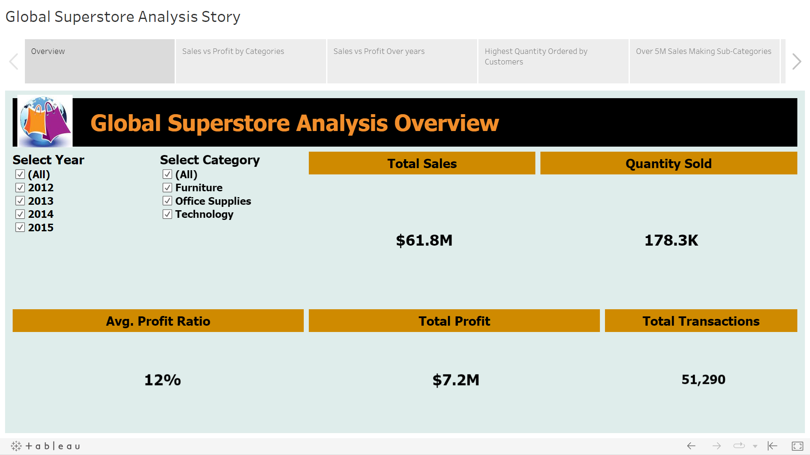Click the Redo arrow in the bottom toolbar
Image resolution: width=810 pixels, height=455 pixels.
pyautogui.click(x=717, y=445)
